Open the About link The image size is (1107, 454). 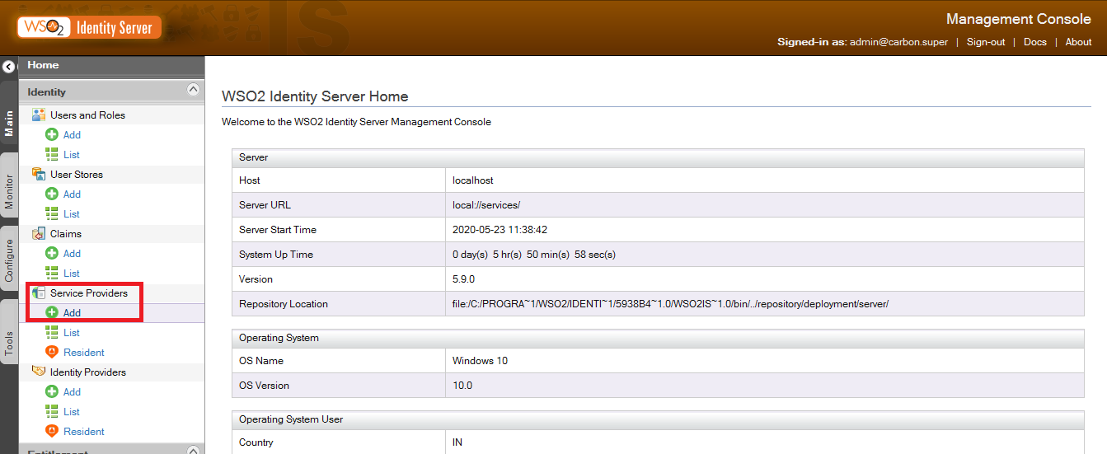[x=1078, y=42]
